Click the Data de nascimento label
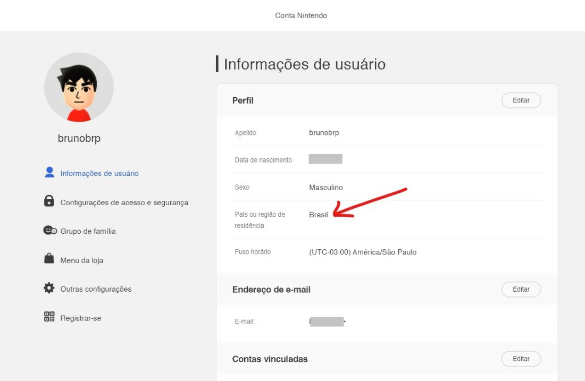Viewport: 585px width, 381px height. (x=263, y=160)
